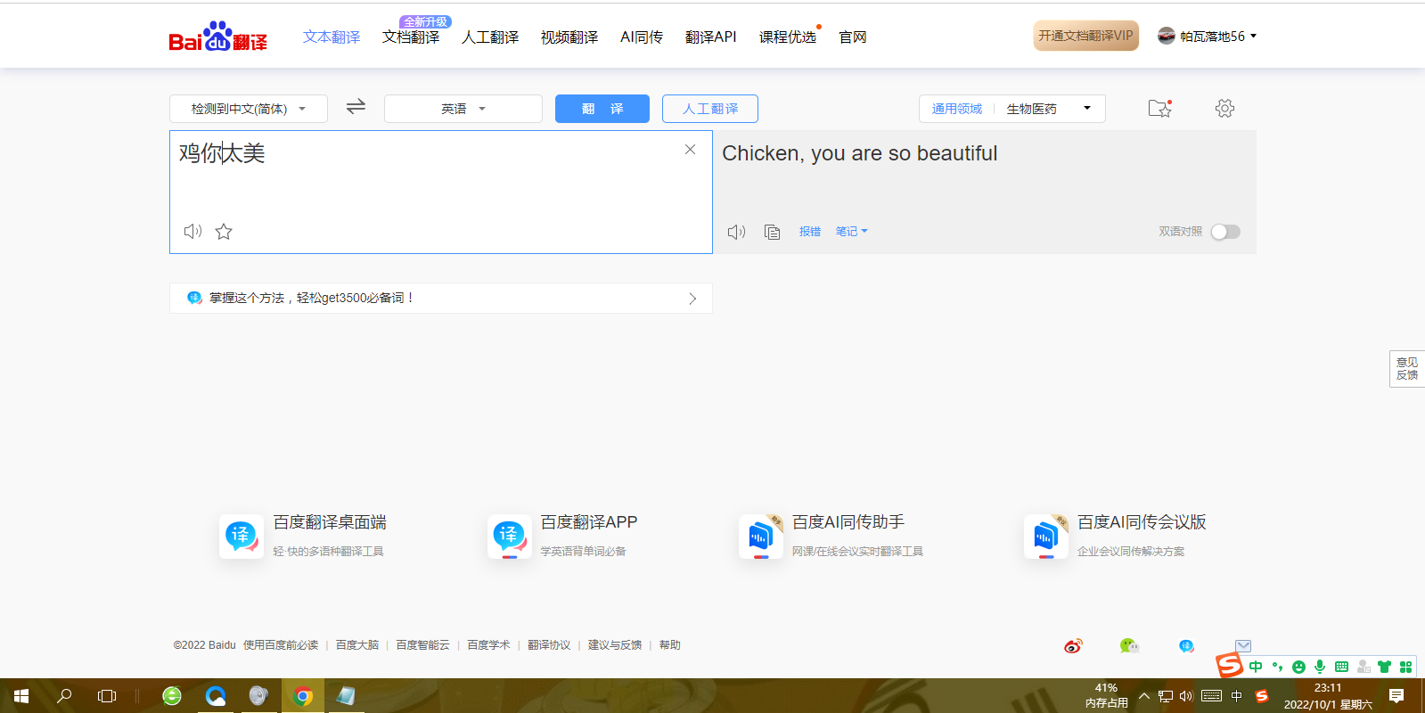Show hidden system tray icons
Viewport: 1425px width, 713px height.
pos(1144,696)
